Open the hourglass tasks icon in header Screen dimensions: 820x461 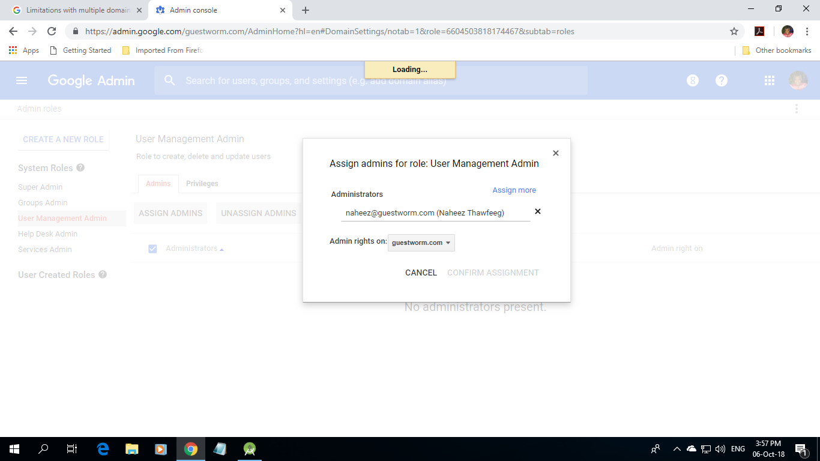click(x=693, y=80)
